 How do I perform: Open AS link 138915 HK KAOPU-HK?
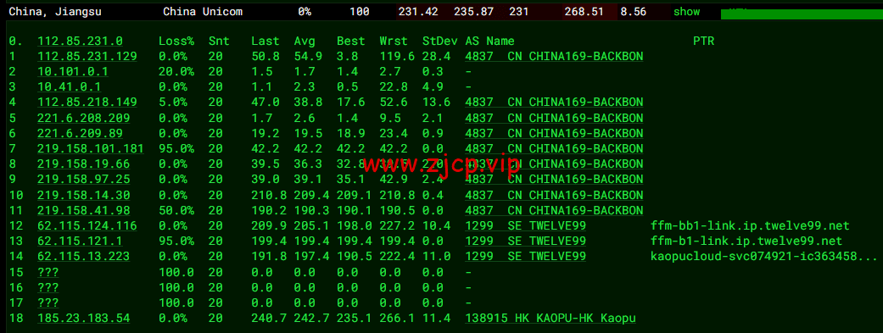tap(550, 319)
